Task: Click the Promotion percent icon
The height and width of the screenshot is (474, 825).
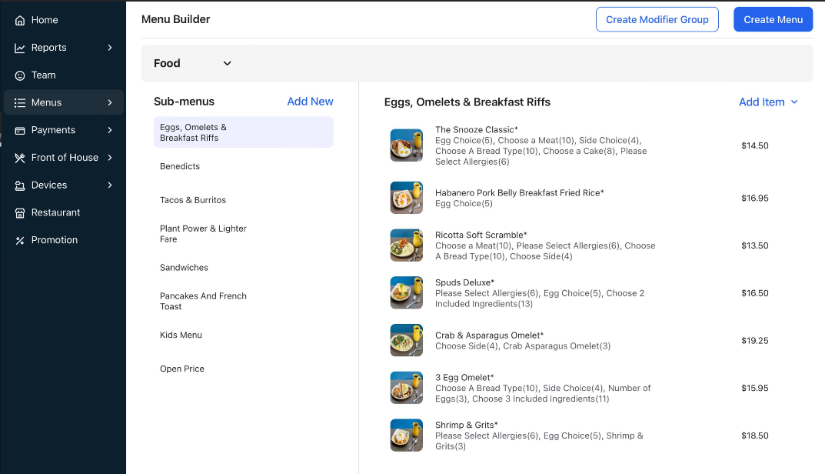Action: click(20, 240)
